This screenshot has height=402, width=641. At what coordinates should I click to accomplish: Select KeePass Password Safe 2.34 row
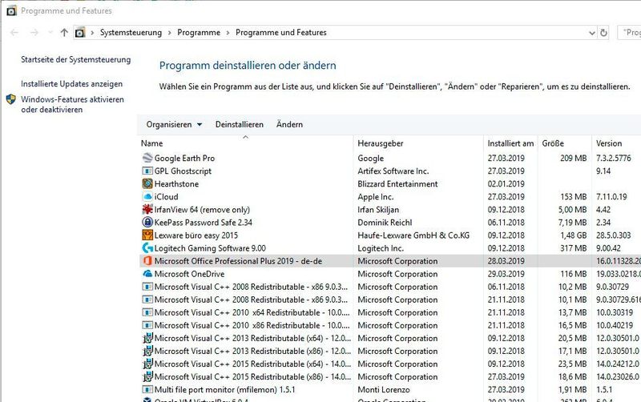pos(204,223)
